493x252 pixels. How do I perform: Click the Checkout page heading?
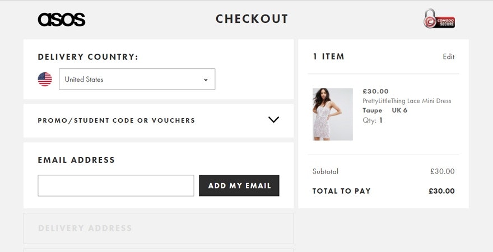coord(252,19)
